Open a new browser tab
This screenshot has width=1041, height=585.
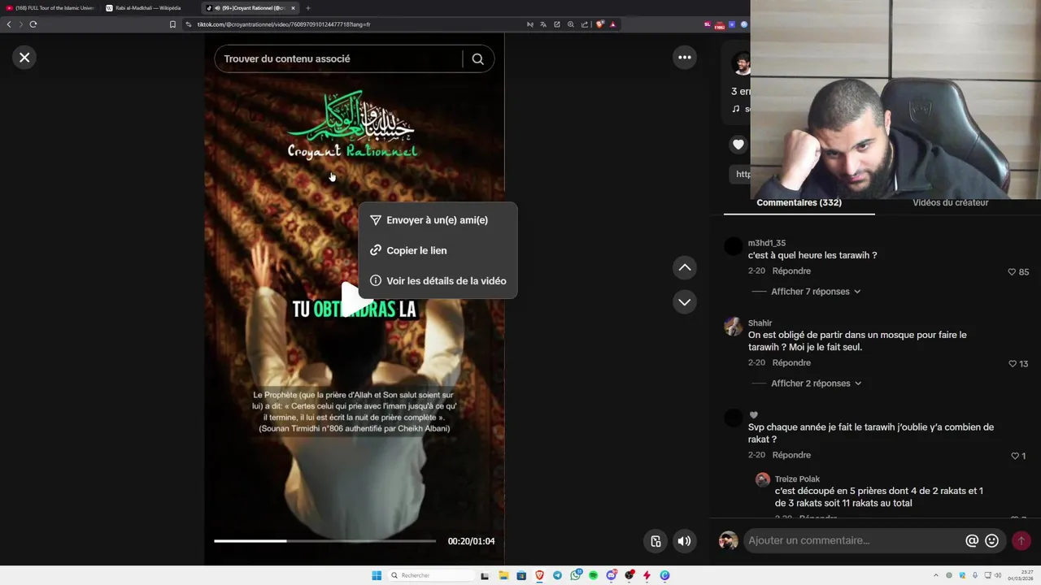(x=308, y=8)
